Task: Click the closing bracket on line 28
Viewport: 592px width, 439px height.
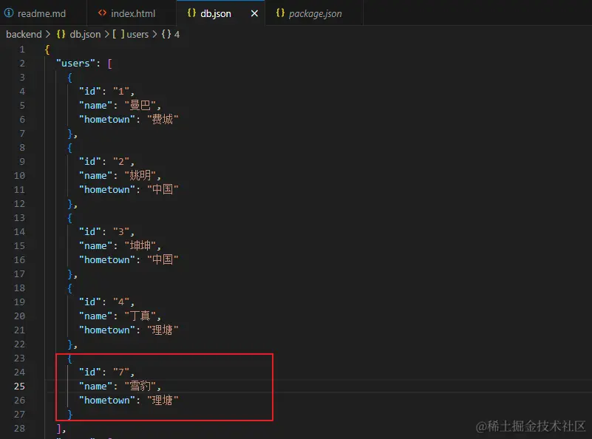Action: (58, 429)
